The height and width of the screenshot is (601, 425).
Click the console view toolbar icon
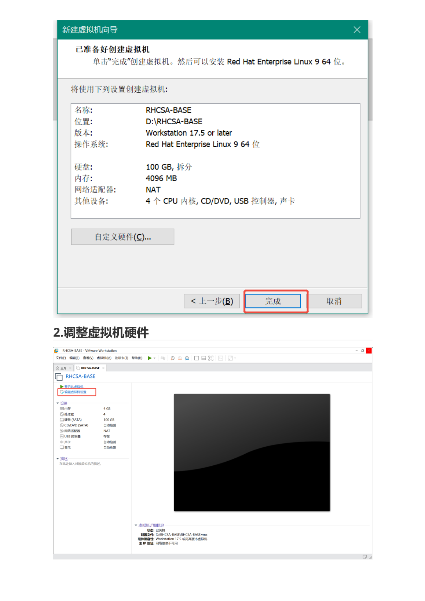click(220, 358)
